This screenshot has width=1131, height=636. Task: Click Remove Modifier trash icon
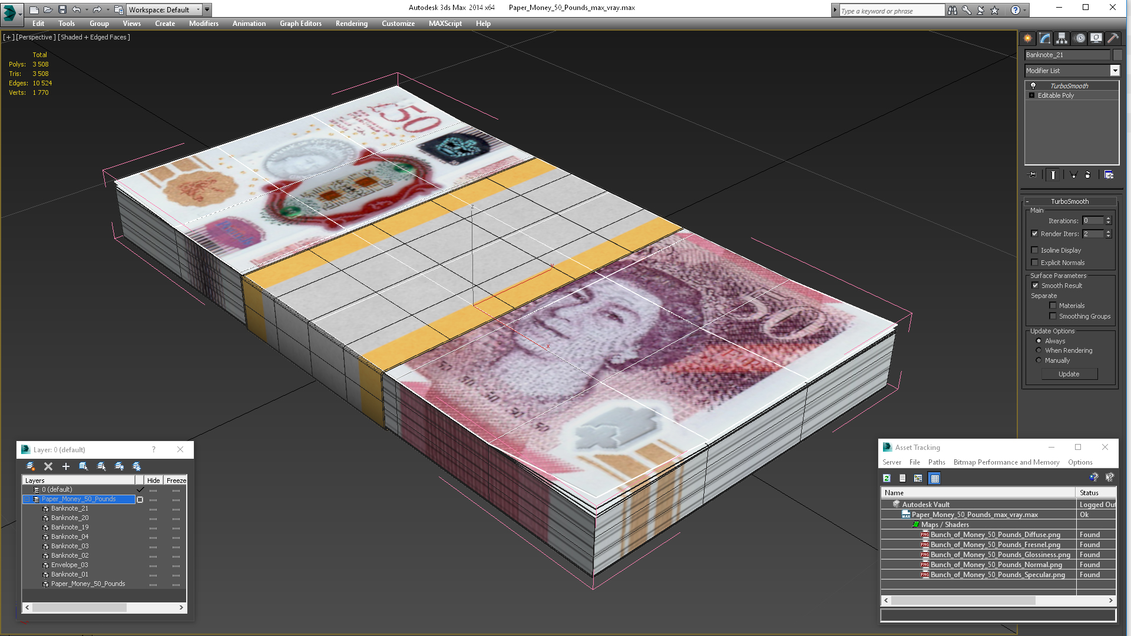[x=1088, y=175]
